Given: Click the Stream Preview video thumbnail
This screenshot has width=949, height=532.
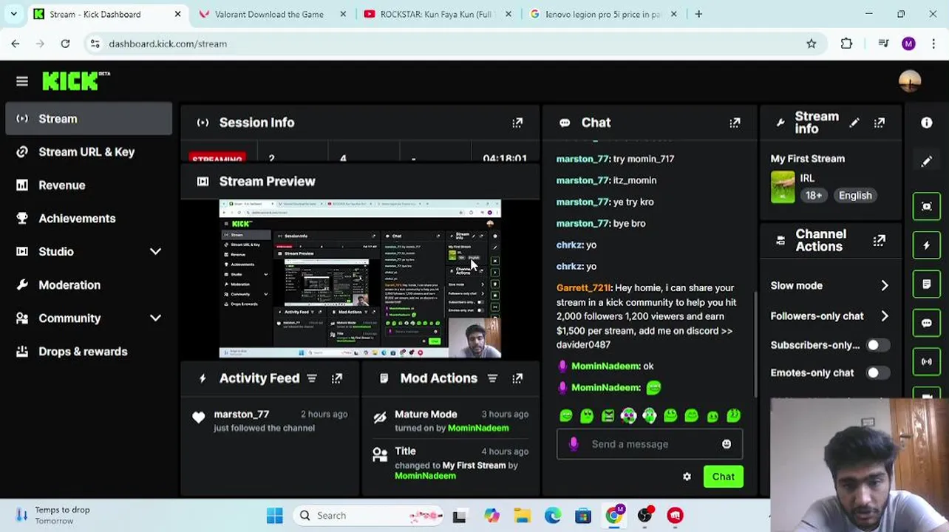Looking at the screenshot, I should tap(360, 279).
